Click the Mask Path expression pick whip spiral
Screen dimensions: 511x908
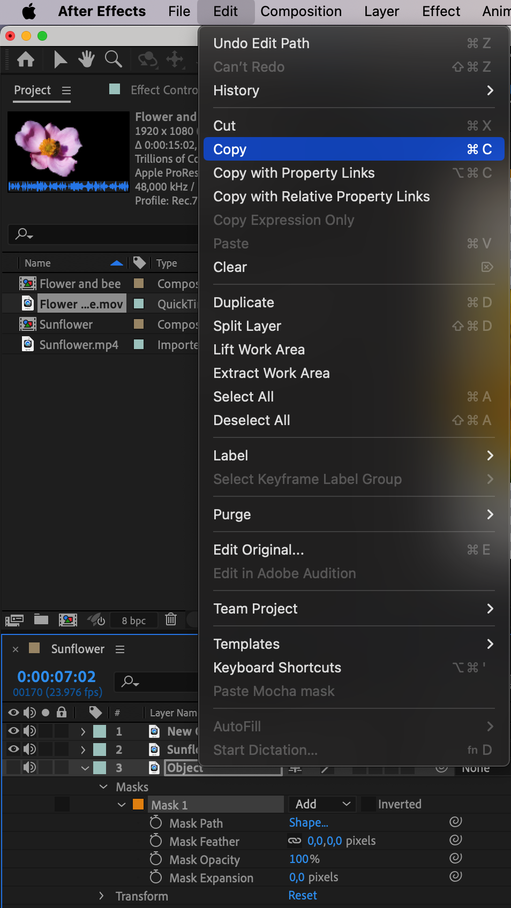[456, 822]
